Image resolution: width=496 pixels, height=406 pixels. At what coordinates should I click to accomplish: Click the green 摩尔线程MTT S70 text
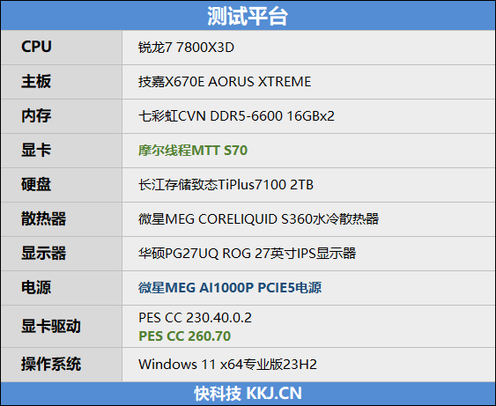tap(193, 151)
